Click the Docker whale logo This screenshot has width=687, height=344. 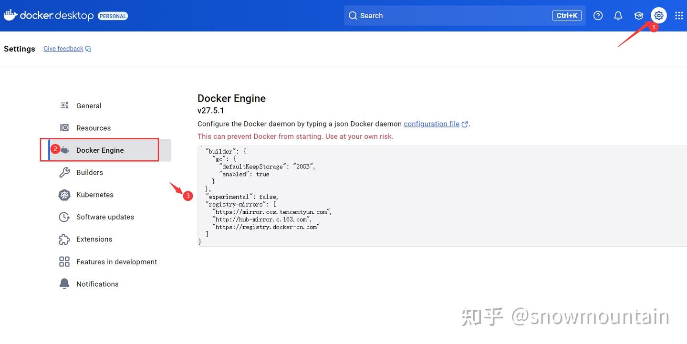pyautogui.click(x=10, y=15)
